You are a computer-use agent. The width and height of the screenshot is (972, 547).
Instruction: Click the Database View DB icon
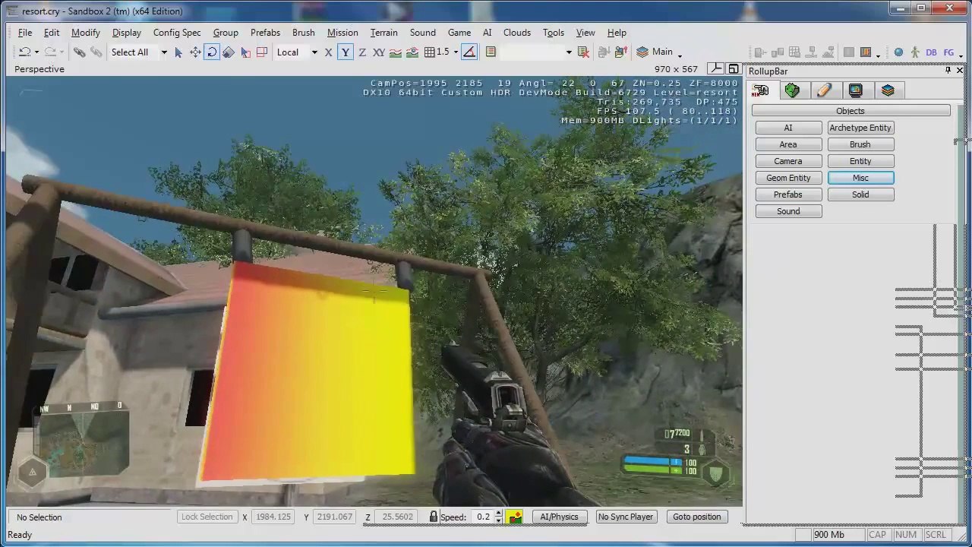(x=931, y=52)
